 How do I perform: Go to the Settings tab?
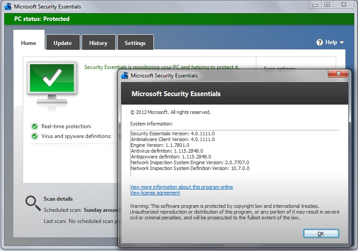[135, 43]
